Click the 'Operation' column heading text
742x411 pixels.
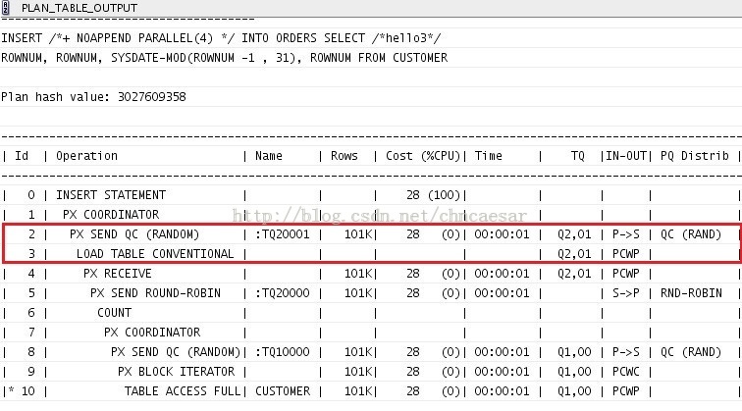(86, 156)
